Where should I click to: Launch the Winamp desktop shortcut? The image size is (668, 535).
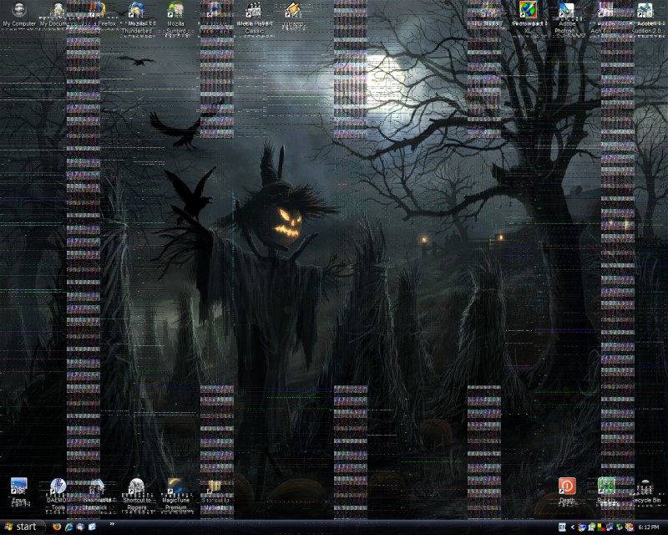tap(293, 15)
